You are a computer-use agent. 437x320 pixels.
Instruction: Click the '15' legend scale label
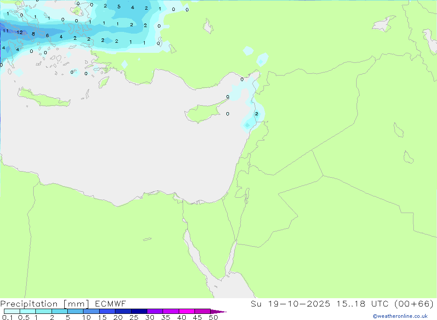(x=102, y=317)
